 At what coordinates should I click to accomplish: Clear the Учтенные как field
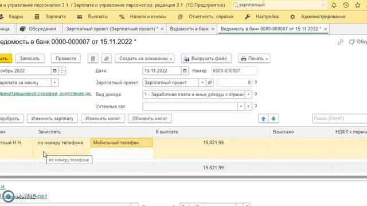click(x=248, y=106)
